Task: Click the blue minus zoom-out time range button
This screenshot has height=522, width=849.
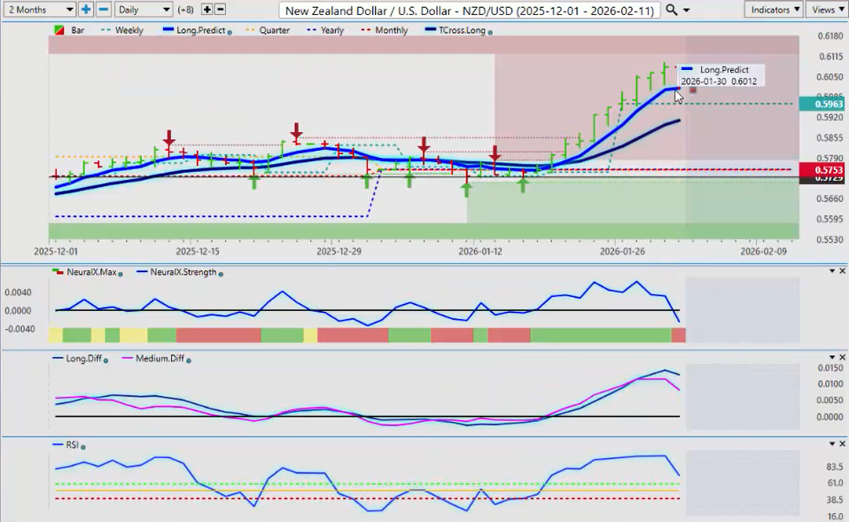Action: click(103, 9)
